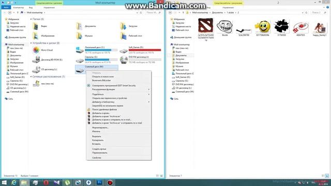Click the Сервалы (G:) usage bar
This screenshot has width=331, height=186.
[x=101, y=60]
